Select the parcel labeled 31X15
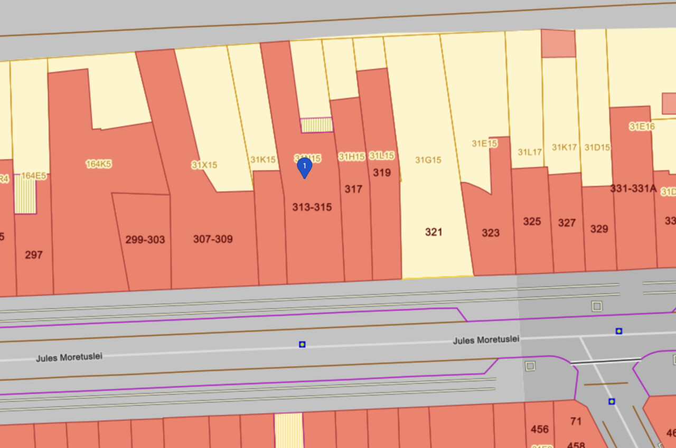This screenshot has height=448, width=676. (x=204, y=165)
